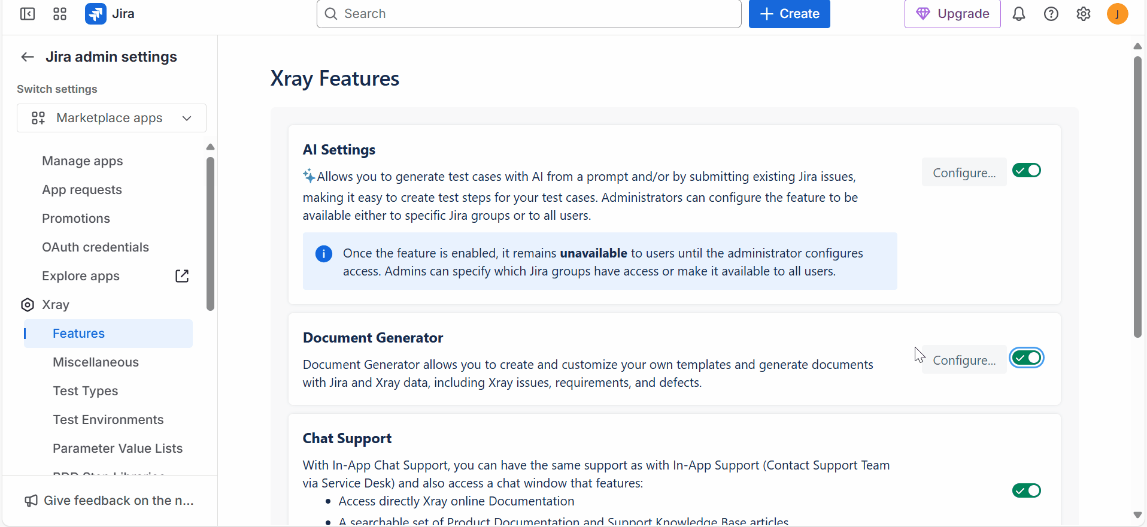Viewport: 1147px width, 527px height.
Task: Open the Test Types menu item
Action: click(86, 391)
